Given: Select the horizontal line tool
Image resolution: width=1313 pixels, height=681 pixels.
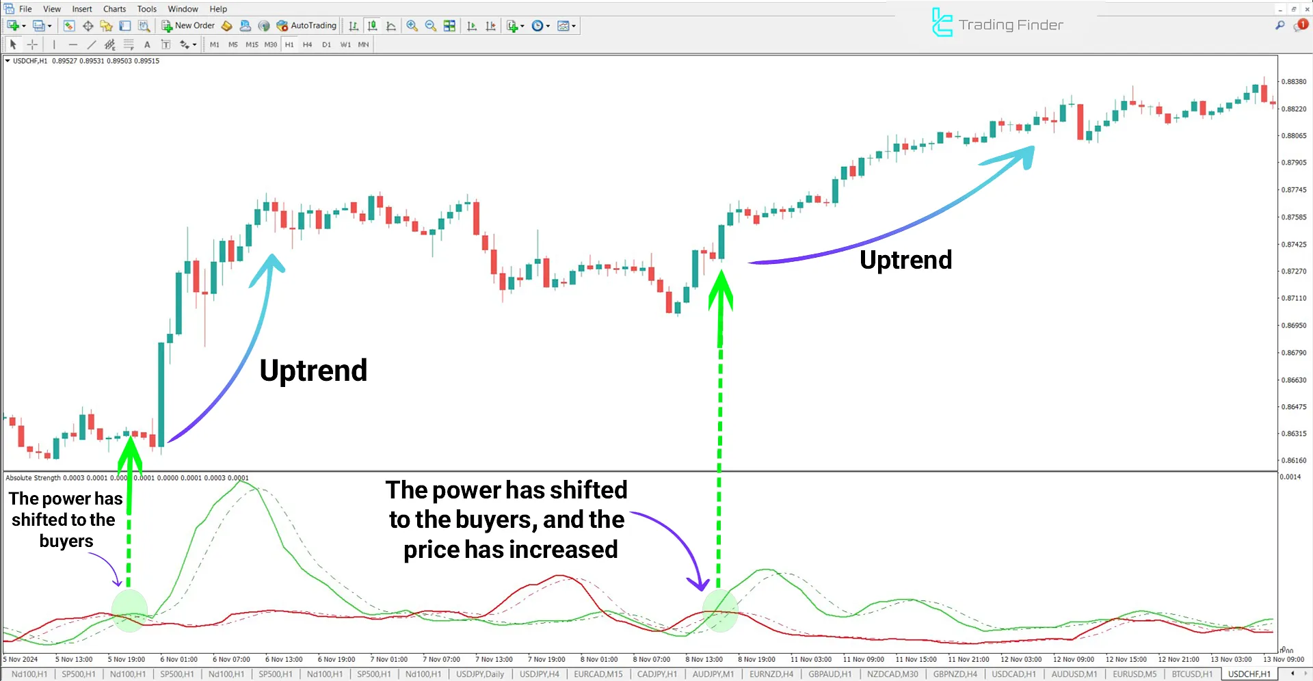Looking at the screenshot, I should coord(72,44).
